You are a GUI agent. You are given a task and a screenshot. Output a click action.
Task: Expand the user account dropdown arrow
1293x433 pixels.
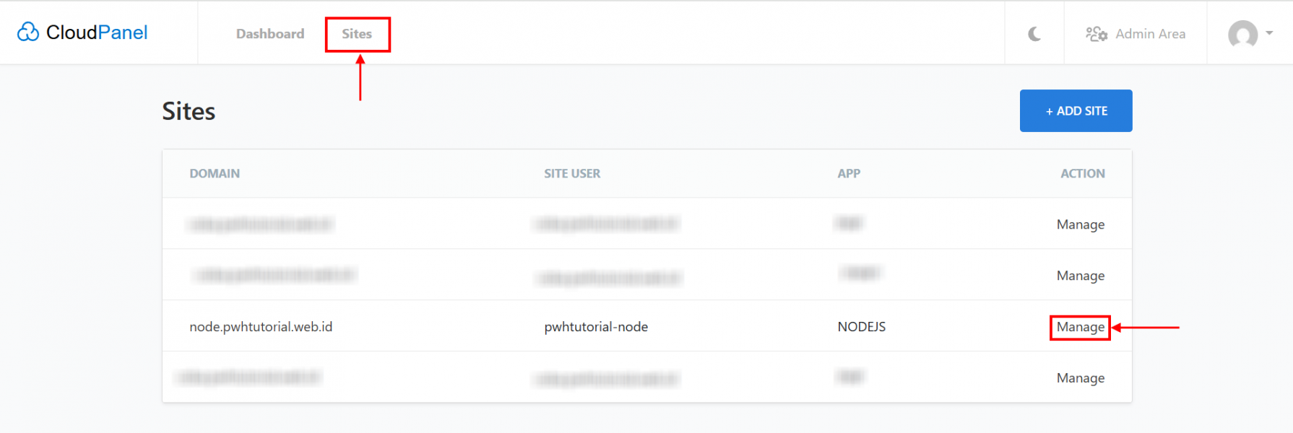(x=1269, y=33)
